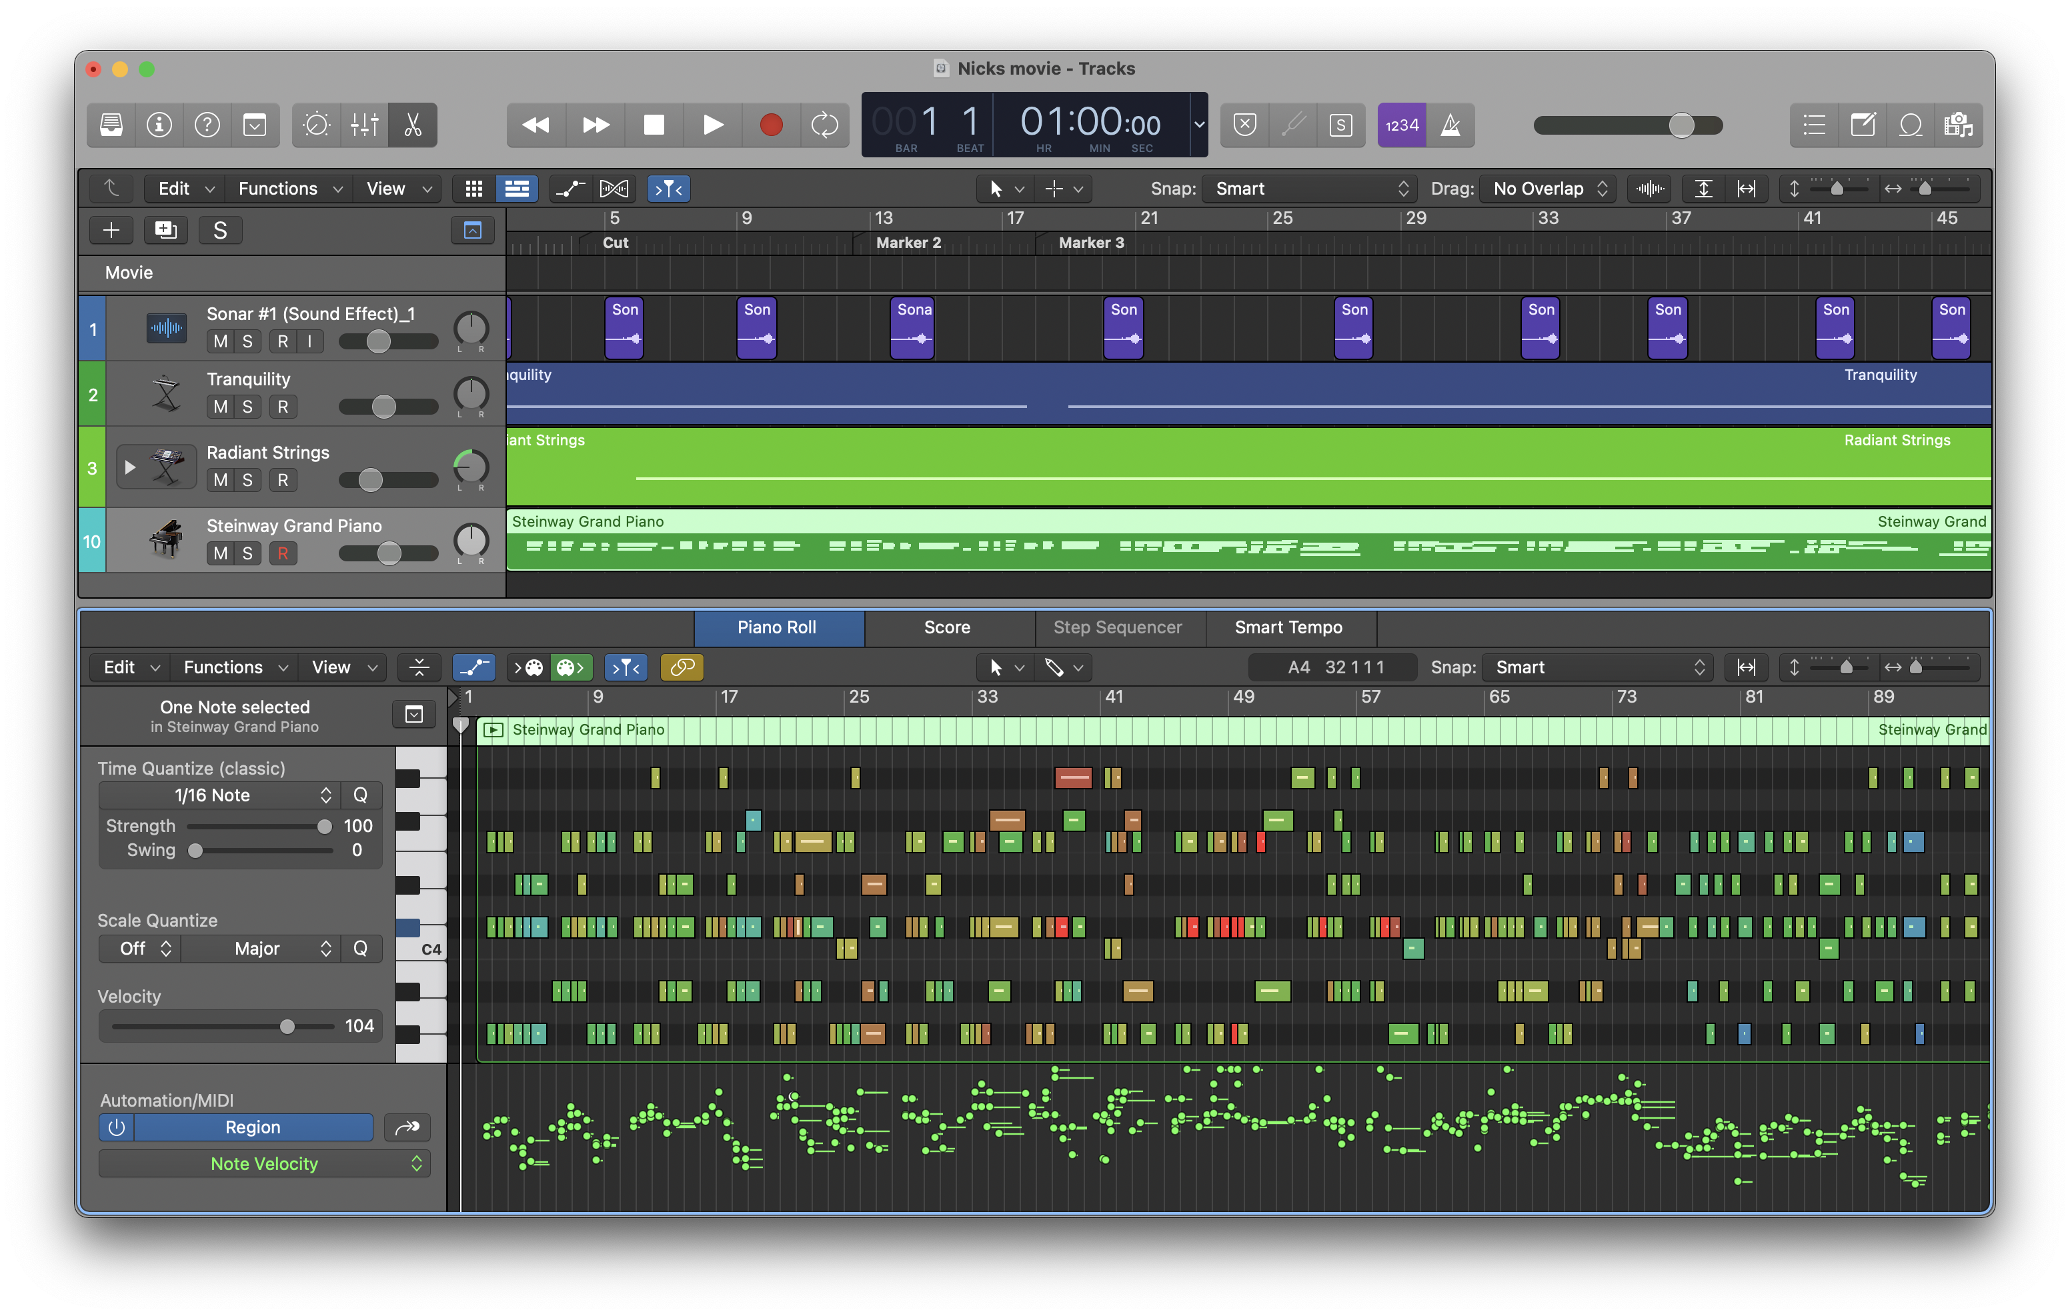Click the Cut marker in ruler
Viewport: 2070px width, 1316px height.
tap(616, 243)
